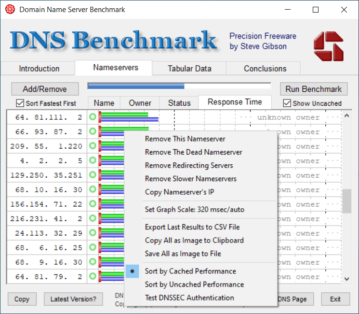Click the red GRC logo in the header

329,46
